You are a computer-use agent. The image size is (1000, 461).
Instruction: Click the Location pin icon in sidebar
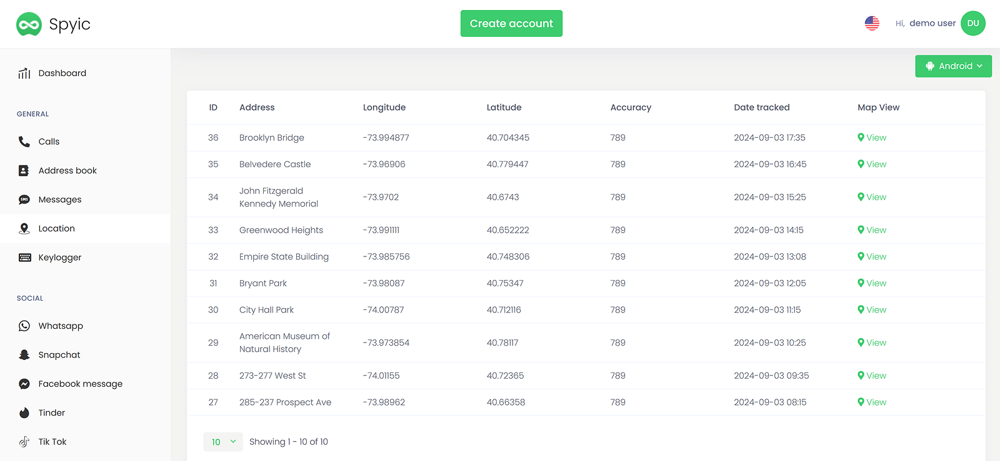pyautogui.click(x=24, y=228)
